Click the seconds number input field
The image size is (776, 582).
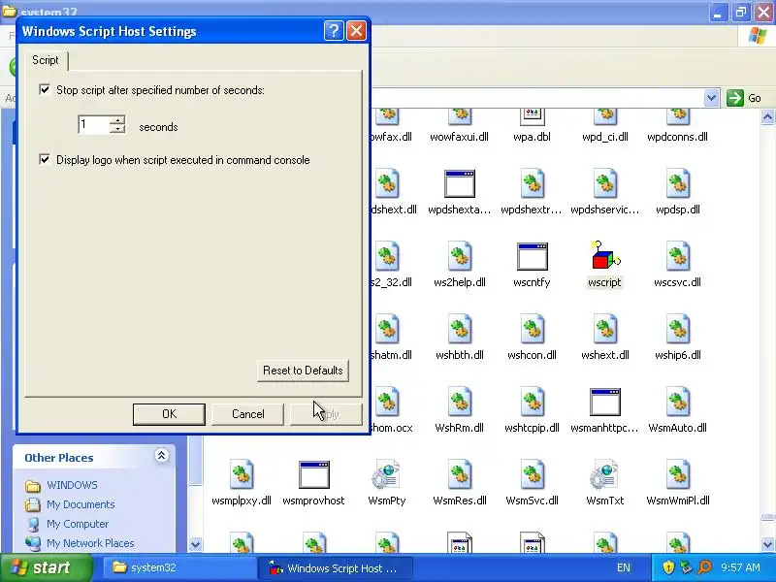point(94,124)
